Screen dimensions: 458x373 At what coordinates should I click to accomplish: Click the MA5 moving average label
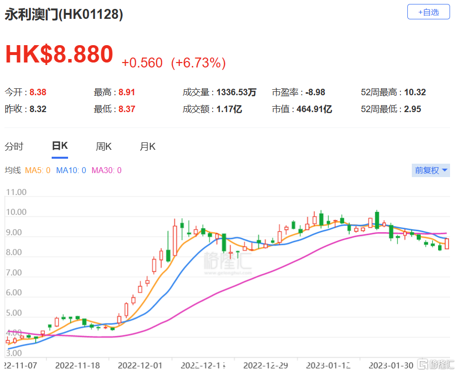(38, 170)
